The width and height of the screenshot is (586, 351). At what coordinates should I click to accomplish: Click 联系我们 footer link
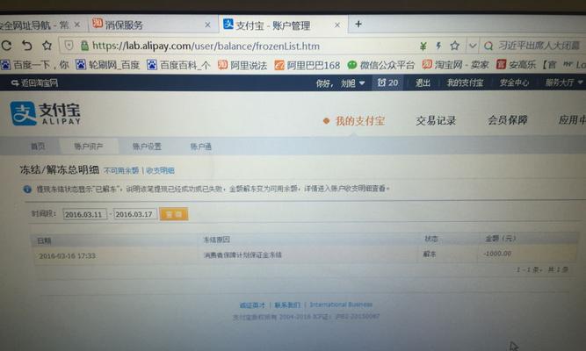[287, 305]
